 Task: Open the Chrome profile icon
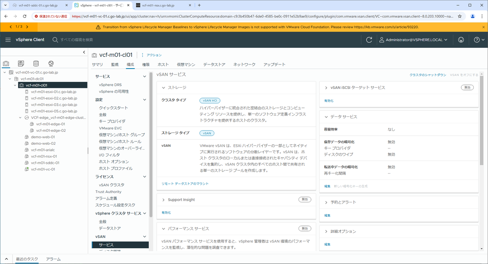(x=473, y=16)
